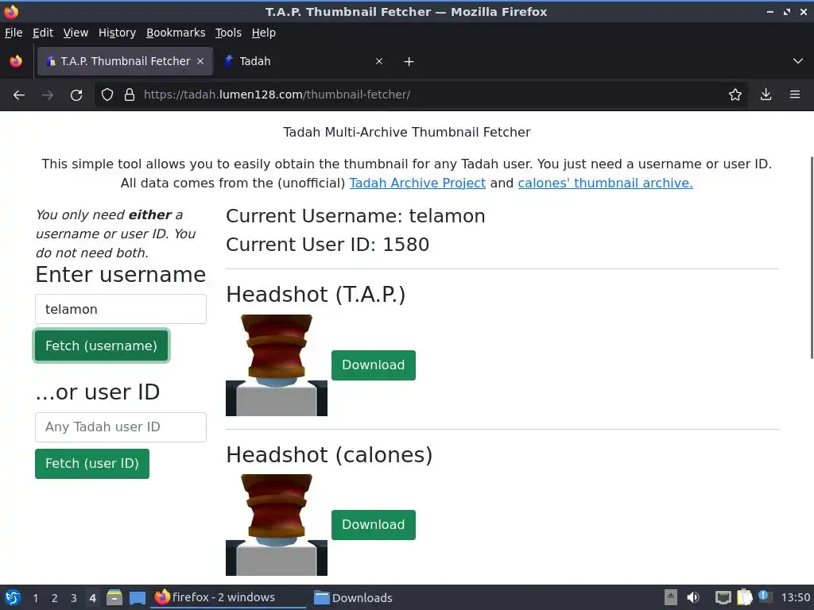Open the File menu

pyautogui.click(x=14, y=33)
